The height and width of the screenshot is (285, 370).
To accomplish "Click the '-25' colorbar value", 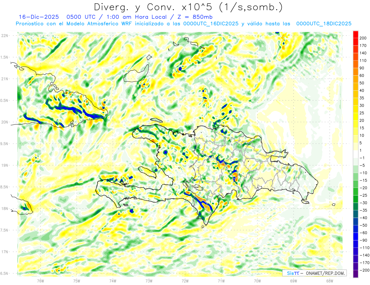I will 363,195.
